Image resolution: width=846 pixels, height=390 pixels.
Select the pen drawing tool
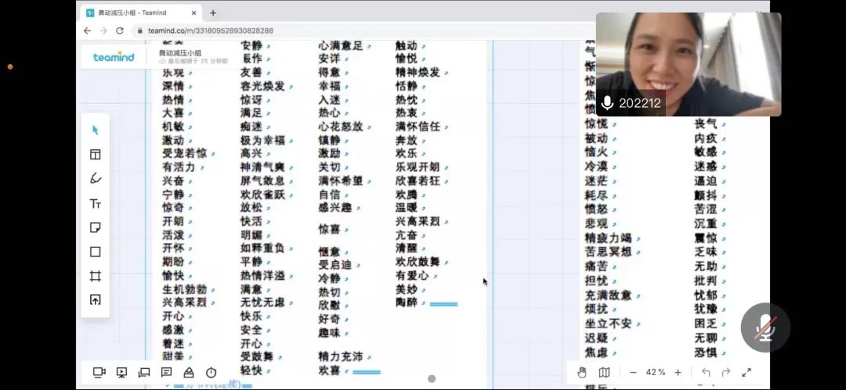(96, 178)
